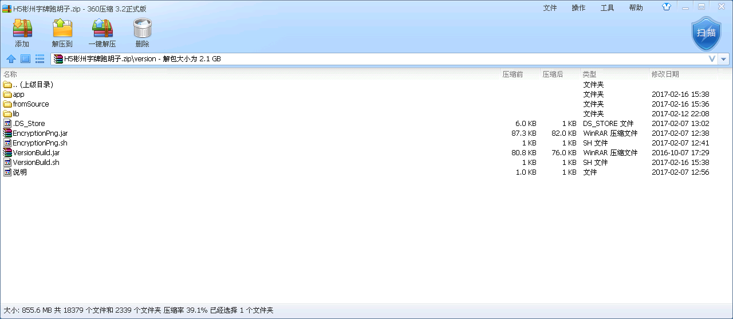Screen dimensions: 733x319
Task: Sort by the 名称 column header
Action: 10,74
